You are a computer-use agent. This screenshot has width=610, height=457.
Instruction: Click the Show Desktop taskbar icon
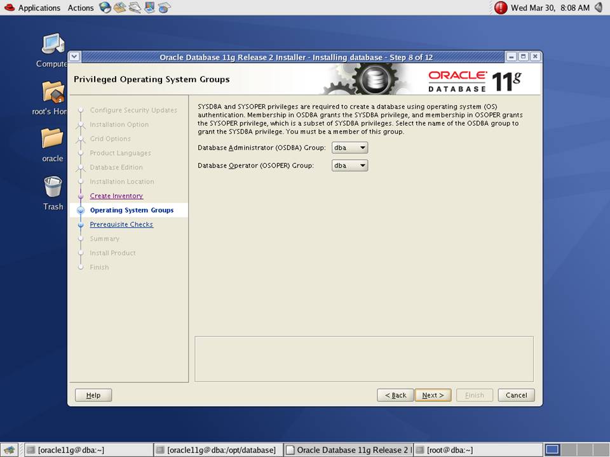10,450
